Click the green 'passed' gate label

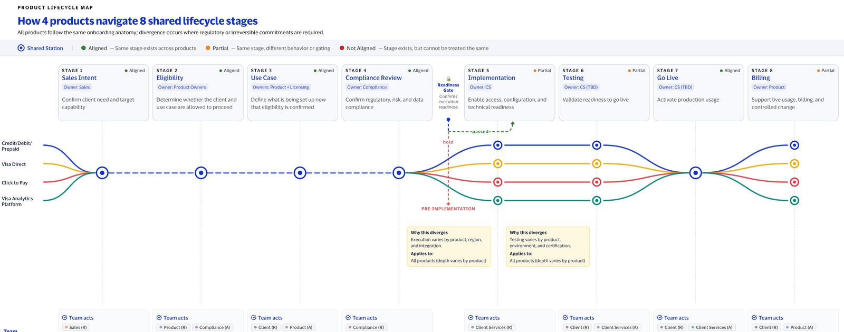(480, 132)
